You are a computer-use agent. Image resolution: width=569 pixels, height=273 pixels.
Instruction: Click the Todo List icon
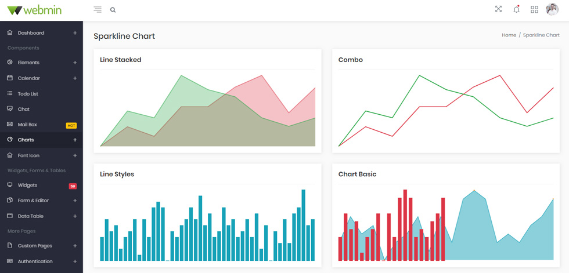click(x=10, y=93)
